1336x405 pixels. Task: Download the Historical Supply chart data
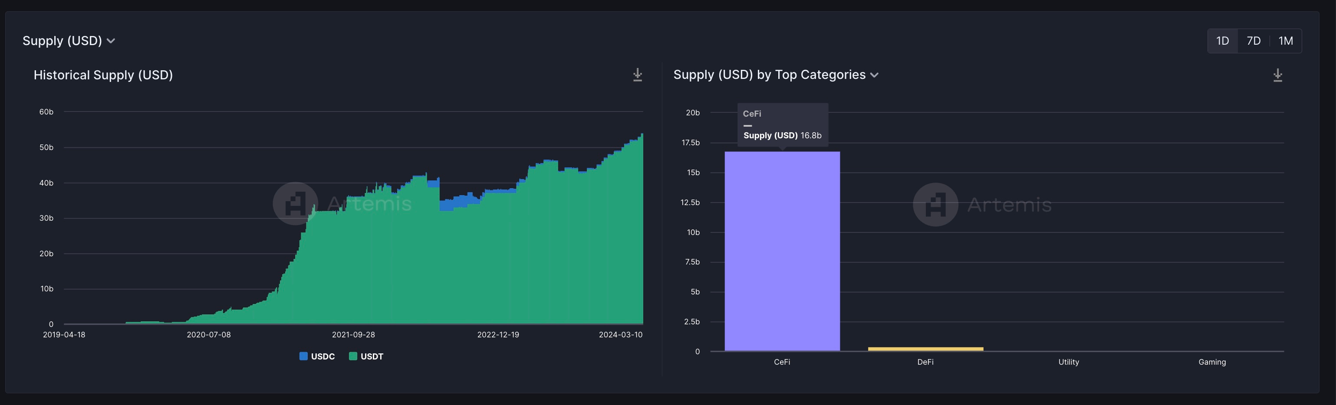click(x=638, y=75)
